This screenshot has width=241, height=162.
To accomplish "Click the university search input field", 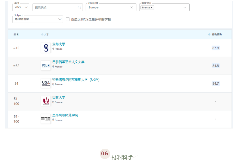I will coord(57,7).
